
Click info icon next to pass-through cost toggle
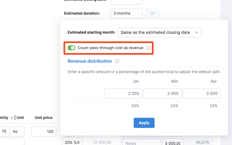coord(149,48)
